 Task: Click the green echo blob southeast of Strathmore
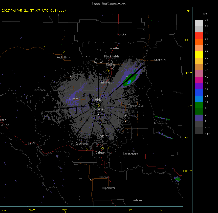point(177,179)
